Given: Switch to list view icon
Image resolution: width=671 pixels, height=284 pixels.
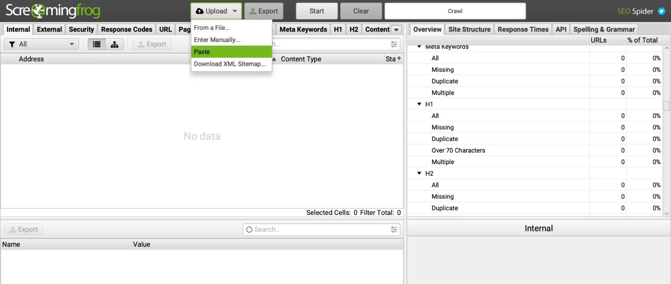Looking at the screenshot, I should (x=97, y=44).
